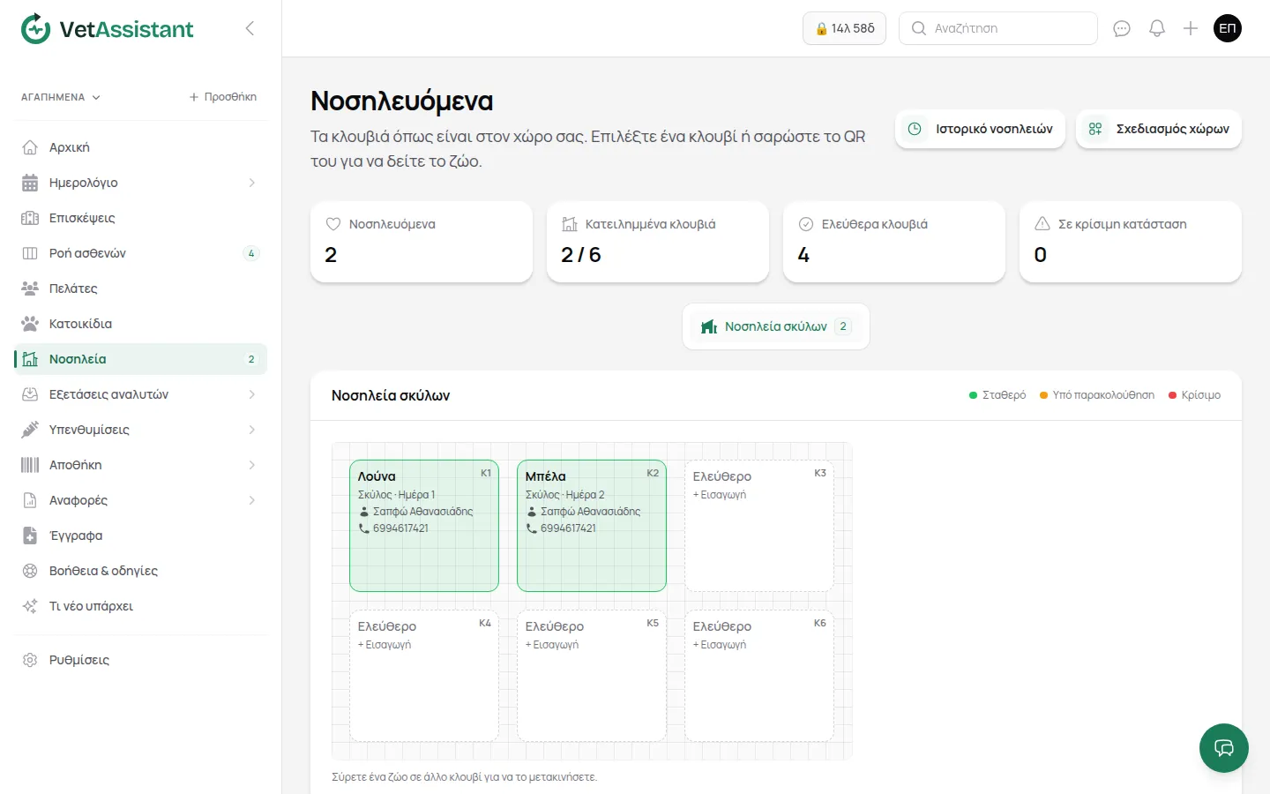This screenshot has width=1270, height=794.
Task: Click the VetAssistant logo
Action: 107,28
